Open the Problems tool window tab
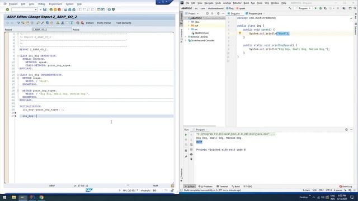 pos(205,186)
